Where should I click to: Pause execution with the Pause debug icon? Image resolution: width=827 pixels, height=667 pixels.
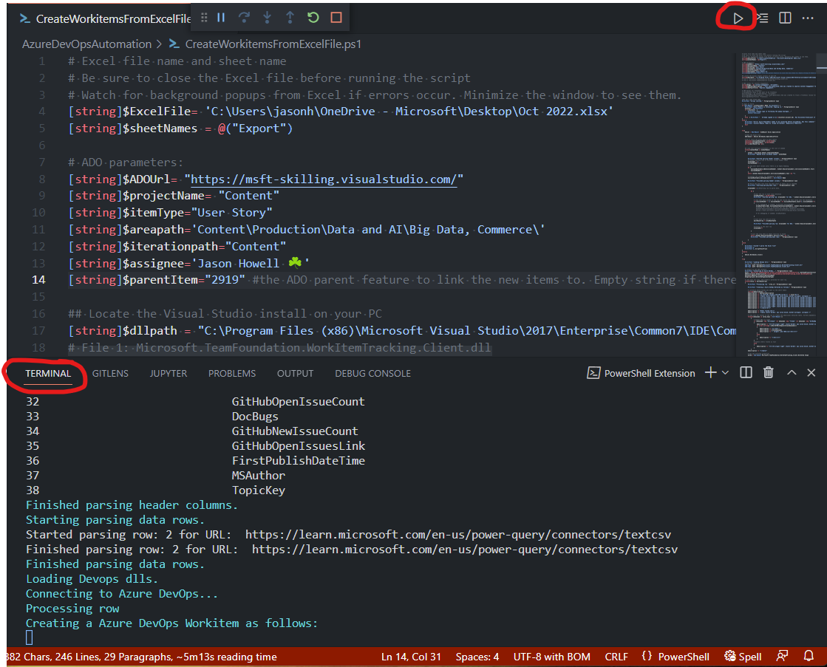[221, 17]
